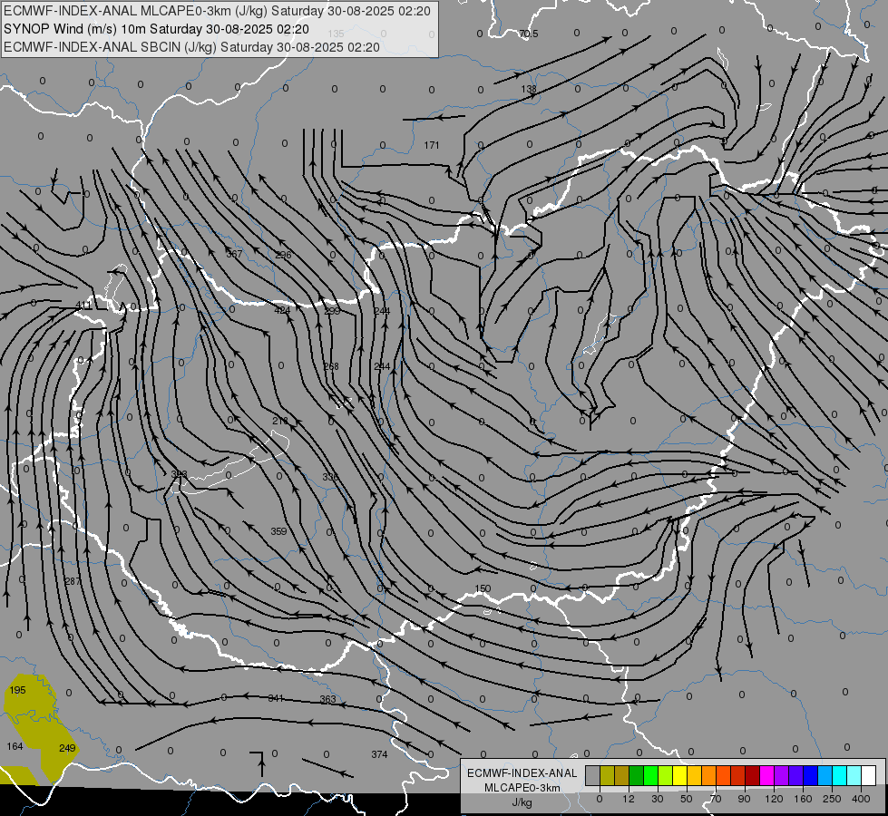Click the dark green legend swatch
This screenshot has width=888, height=816.
coord(637,775)
